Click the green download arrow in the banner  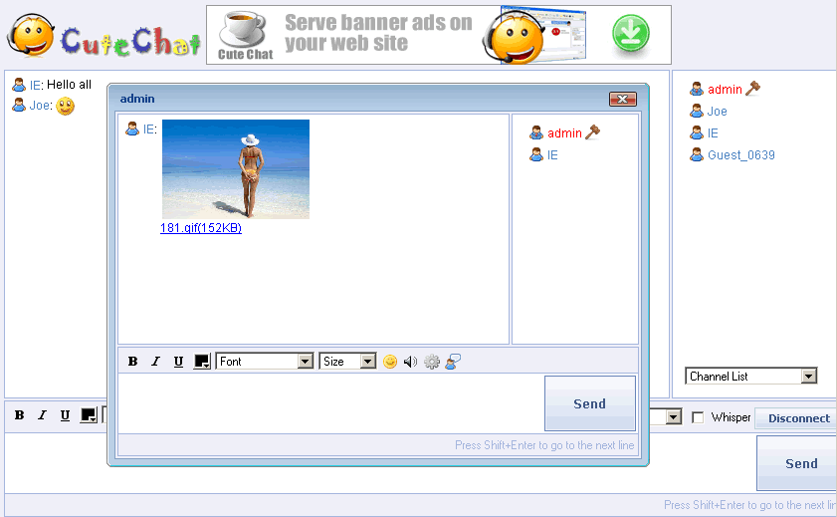point(630,34)
